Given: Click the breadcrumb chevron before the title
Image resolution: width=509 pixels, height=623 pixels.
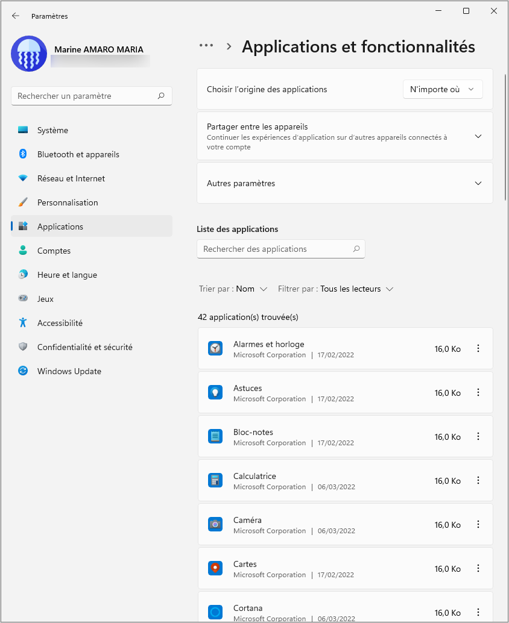Looking at the screenshot, I should coord(229,46).
